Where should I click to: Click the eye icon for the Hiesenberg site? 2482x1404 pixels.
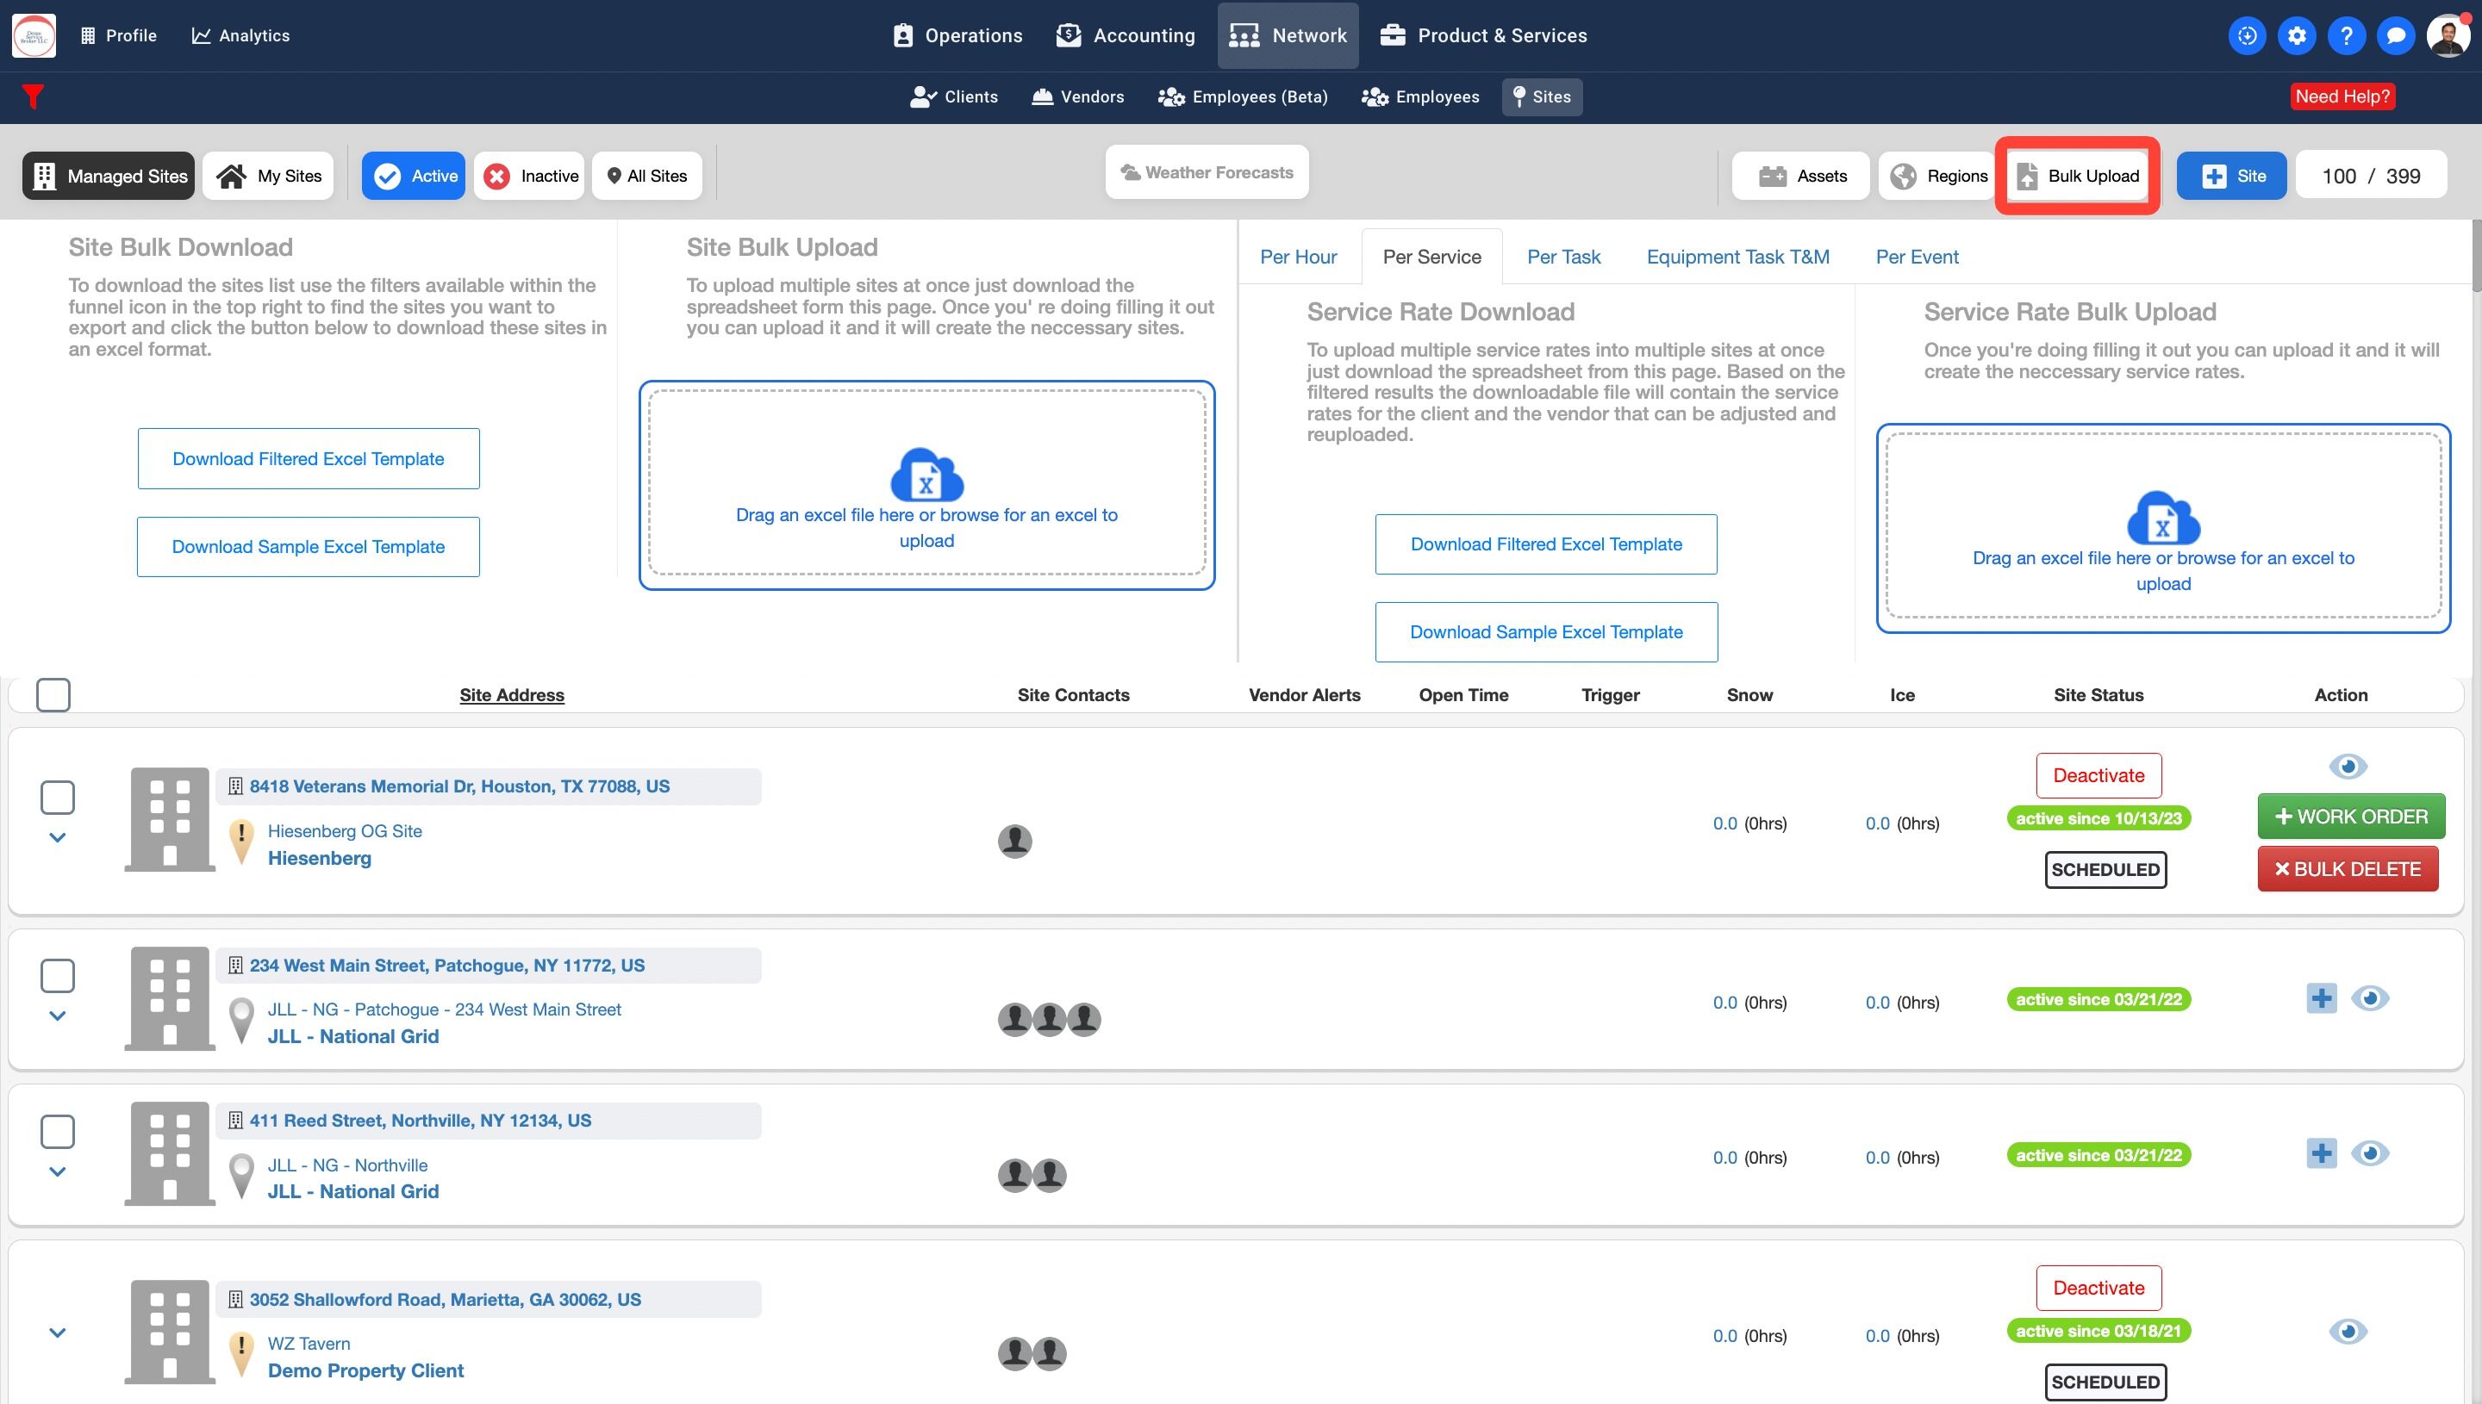2347,767
